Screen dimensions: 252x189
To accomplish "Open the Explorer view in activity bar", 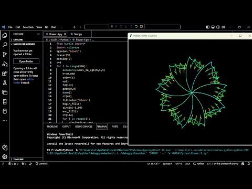I will pos(5,35).
